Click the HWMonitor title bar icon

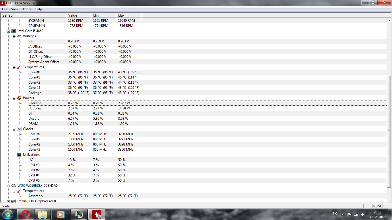click(x=3, y=3)
